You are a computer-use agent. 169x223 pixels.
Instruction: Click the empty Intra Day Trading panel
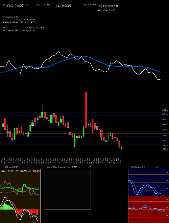(x=68, y=189)
